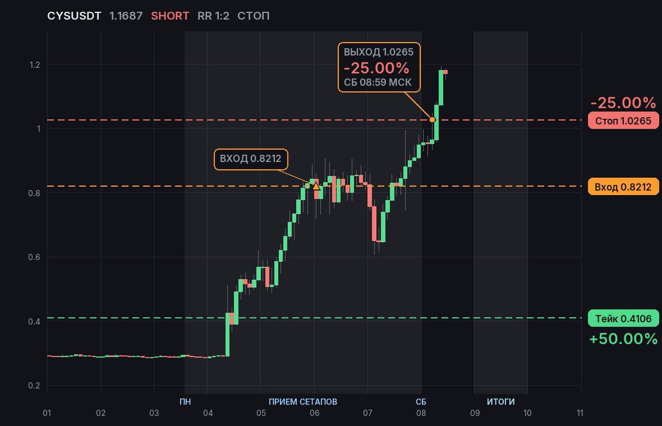Click the -25.00% text beside stop label
The image size is (662, 426).
coord(623,103)
